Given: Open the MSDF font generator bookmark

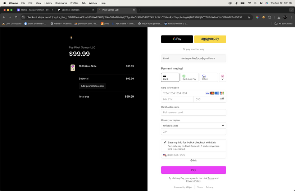Looking at the screenshot, I should point(150,23).
